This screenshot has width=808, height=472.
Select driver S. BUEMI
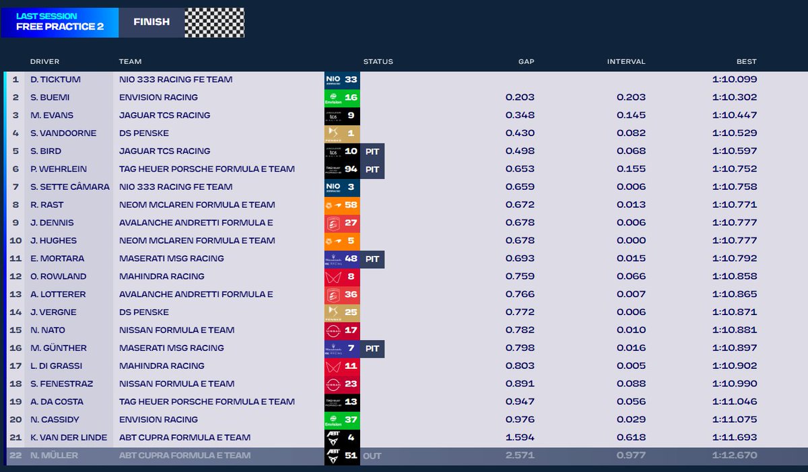point(50,98)
